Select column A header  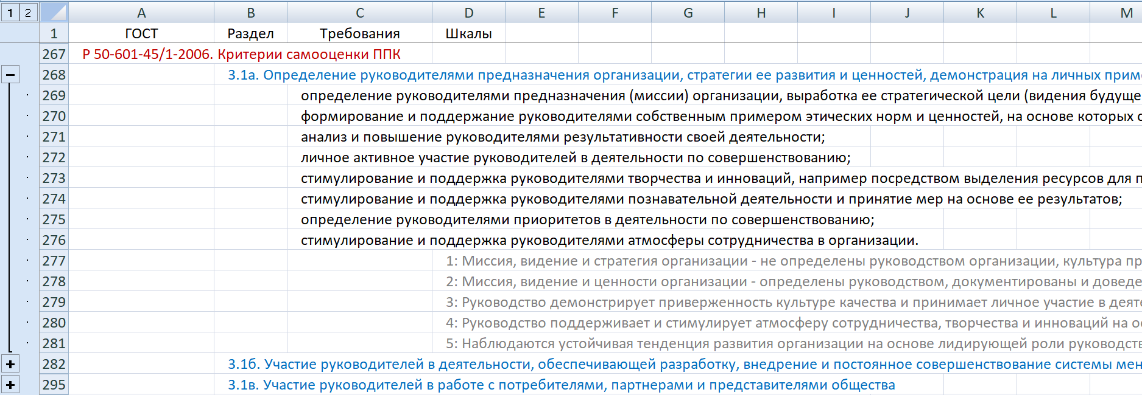click(141, 13)
